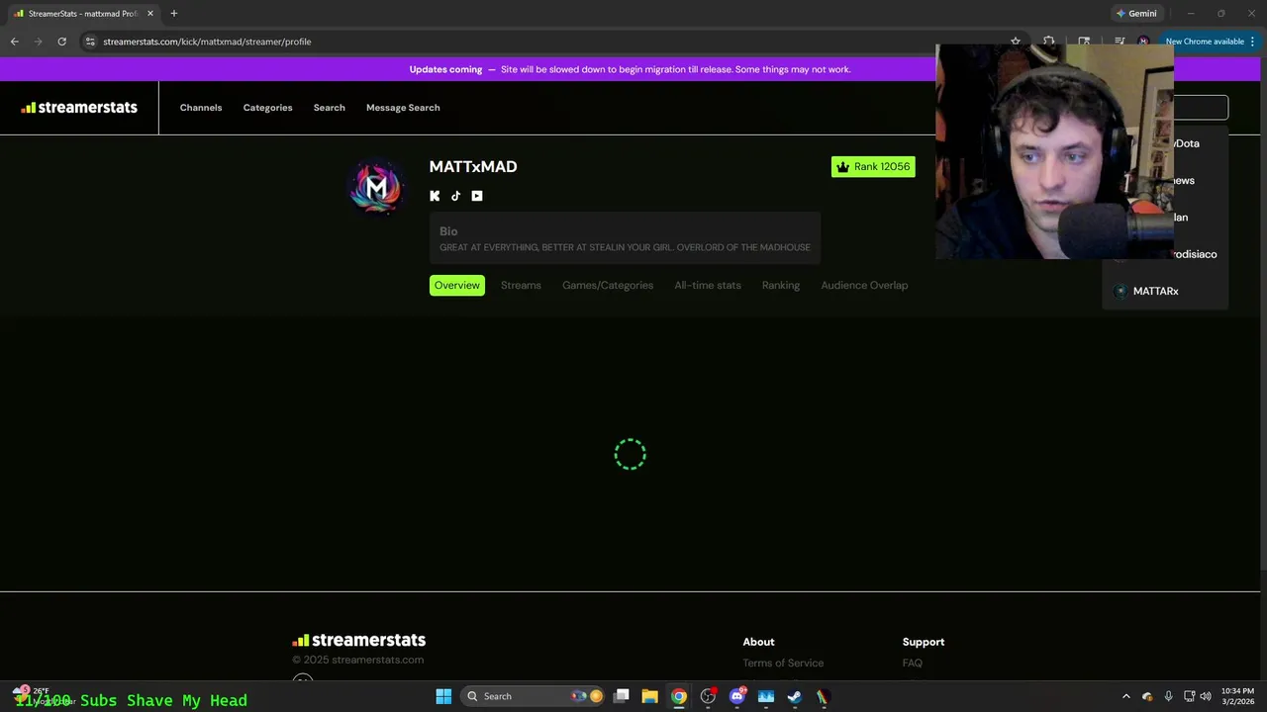This screenshot has width=1267, height=712.
Task: Open Gemini button in Chrome
Action: tap(1136, 14)
